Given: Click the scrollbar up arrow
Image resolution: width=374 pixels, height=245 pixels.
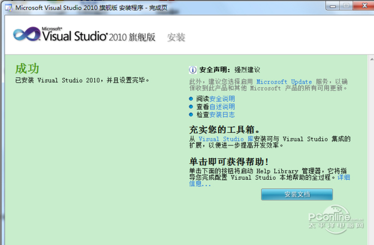Looking at the screenshot, I should coord(372,59).
